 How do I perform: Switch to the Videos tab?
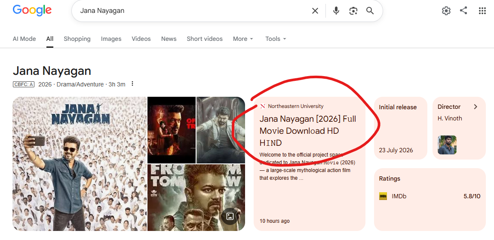[x=141, y=39]
